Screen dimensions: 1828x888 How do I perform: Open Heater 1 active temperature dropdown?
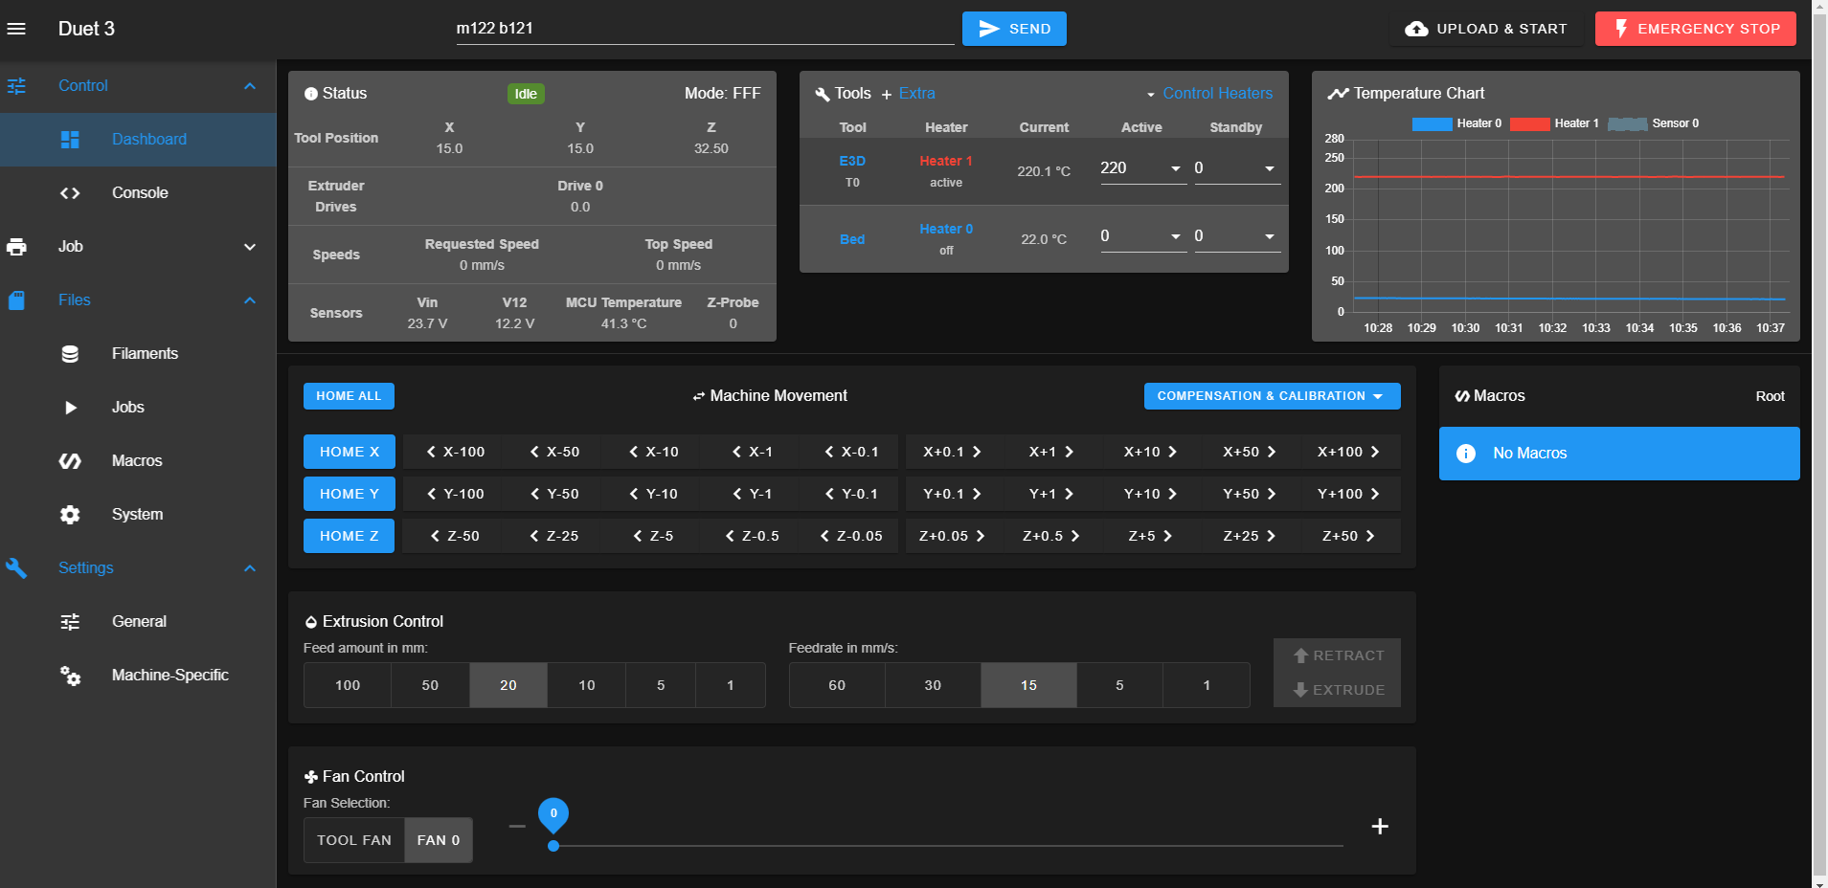(1176, 169)
